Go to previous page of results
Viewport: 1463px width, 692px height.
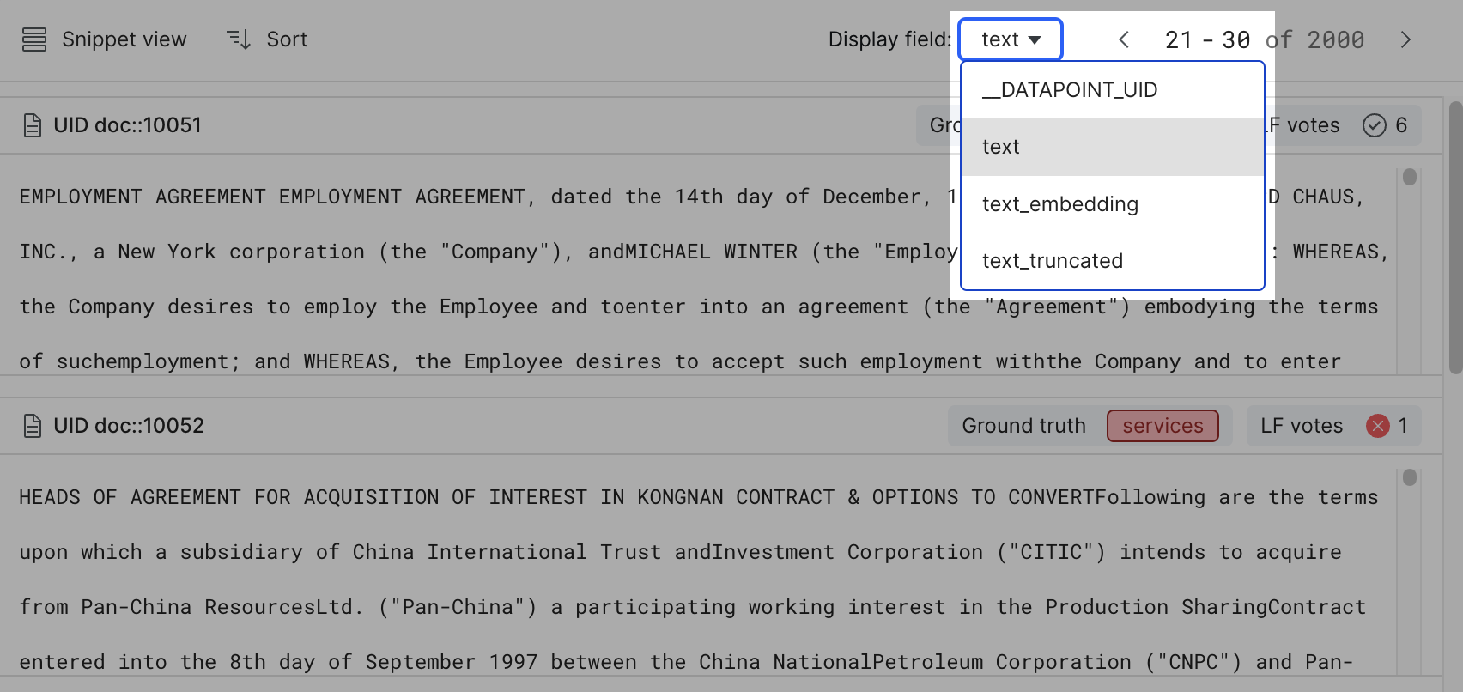pyautogui.click(x=1124, y=39)
